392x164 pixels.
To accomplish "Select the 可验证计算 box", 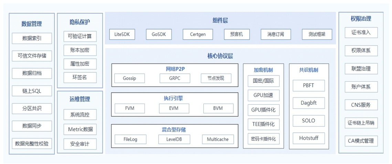I will [x=80, y=36].
